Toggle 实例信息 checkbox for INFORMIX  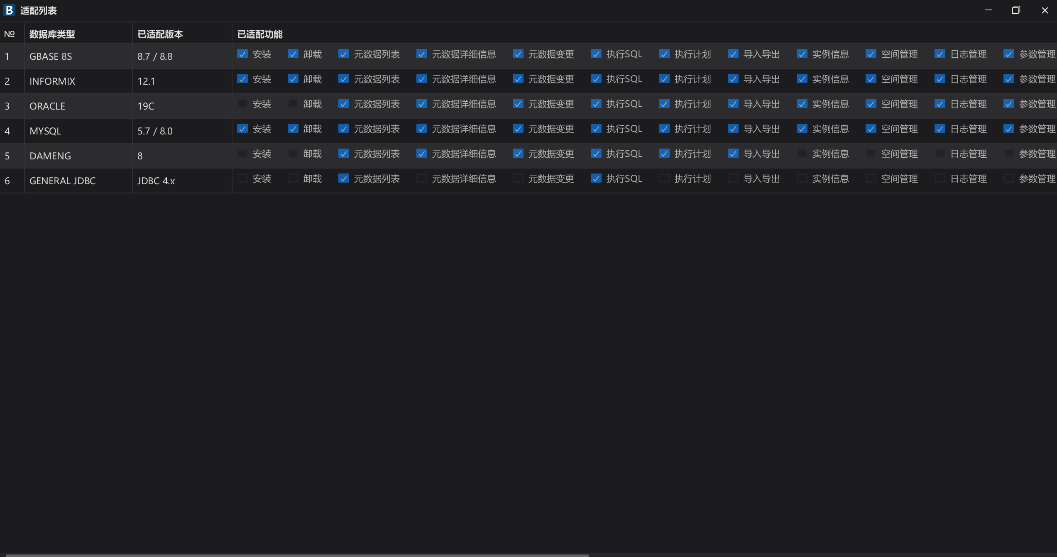(802, 79)
